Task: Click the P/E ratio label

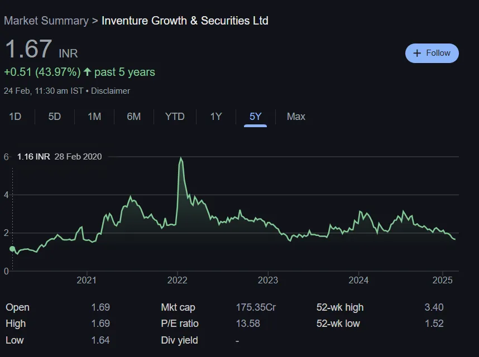Action: (180, 324)
